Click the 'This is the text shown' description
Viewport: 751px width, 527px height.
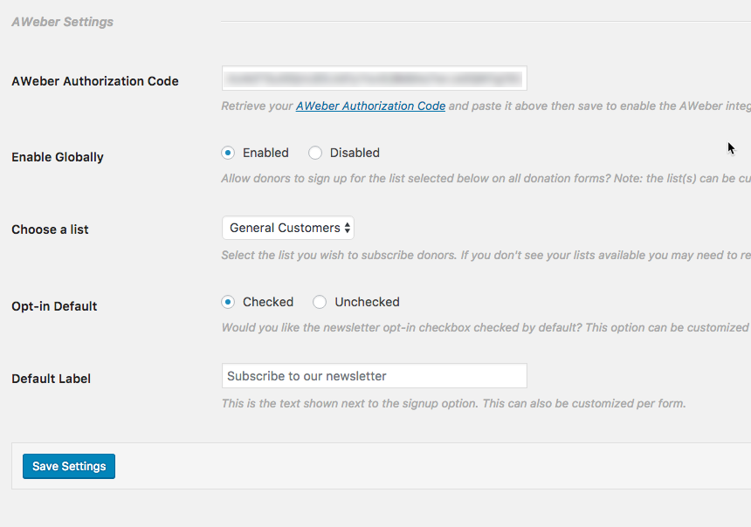(x=453, y=403)
